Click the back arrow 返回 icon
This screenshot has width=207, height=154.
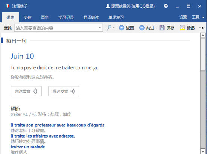coord(122,28)
